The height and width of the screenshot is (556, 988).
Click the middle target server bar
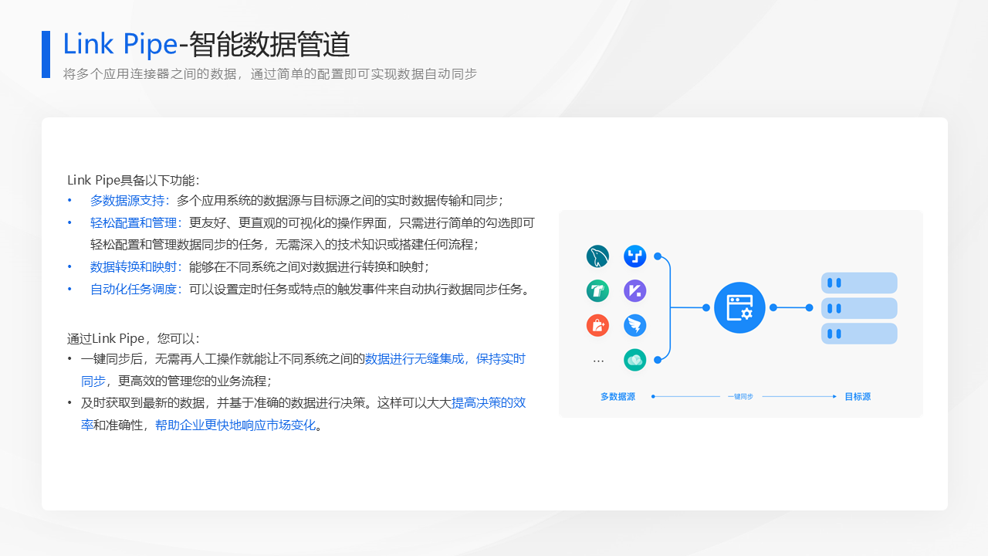point(859,308)
